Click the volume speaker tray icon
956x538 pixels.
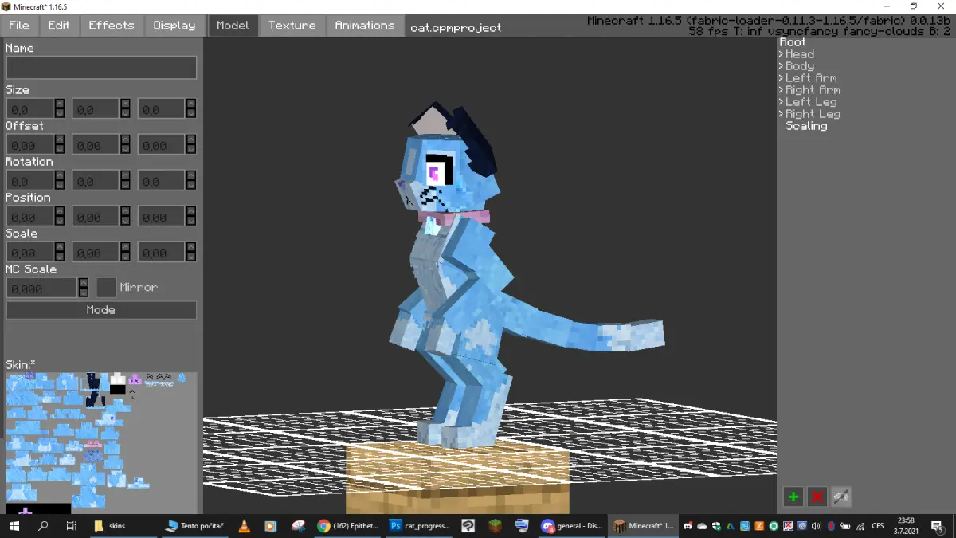pyautogui.click(x=817, y=526)
